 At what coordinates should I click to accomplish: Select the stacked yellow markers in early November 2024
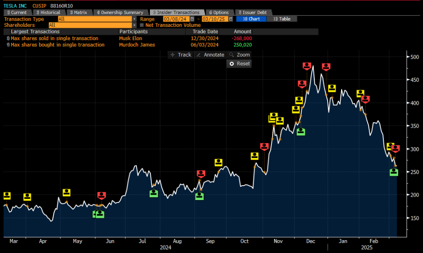[273, 117]
